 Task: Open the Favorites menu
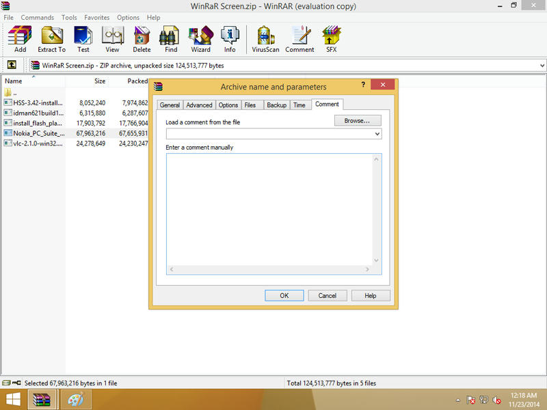pos(96,18)
